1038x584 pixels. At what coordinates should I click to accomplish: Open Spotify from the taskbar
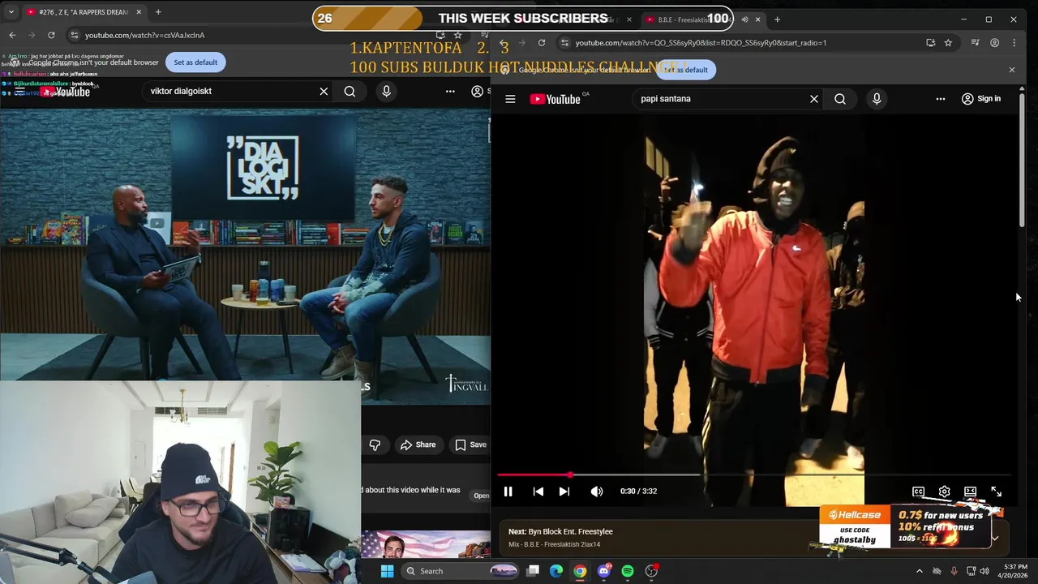(628, 571)
